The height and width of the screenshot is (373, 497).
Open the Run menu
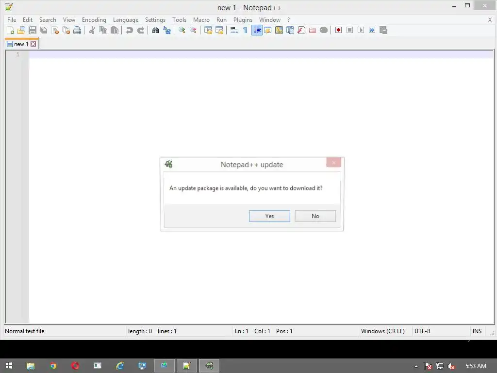coord(221,19)
